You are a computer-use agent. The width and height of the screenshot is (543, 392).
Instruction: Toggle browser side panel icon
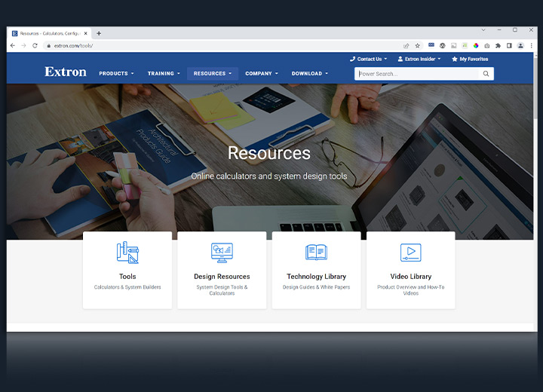coord(509,45)
